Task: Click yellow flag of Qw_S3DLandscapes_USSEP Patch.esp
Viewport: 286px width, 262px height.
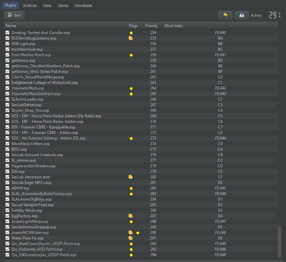Action: point(131,255)
